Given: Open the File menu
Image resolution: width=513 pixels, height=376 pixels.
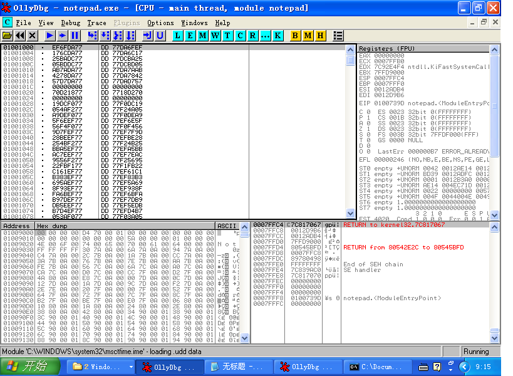Looking at the screenshot, I should pos(24,23).
